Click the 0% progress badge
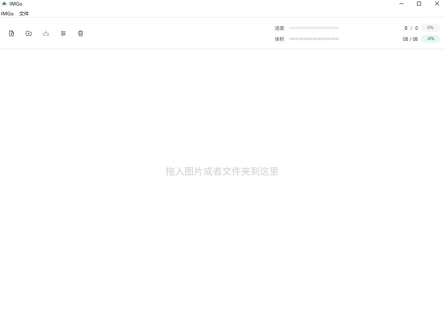445x322 pixels. (430, 28)
